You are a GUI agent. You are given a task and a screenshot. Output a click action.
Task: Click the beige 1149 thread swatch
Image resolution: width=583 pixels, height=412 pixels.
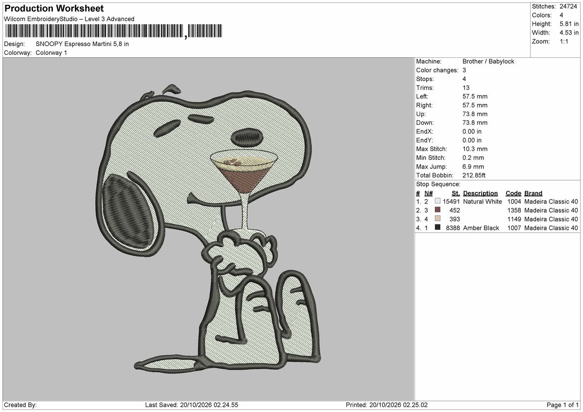pyautogui.click(x=438, y=219)
